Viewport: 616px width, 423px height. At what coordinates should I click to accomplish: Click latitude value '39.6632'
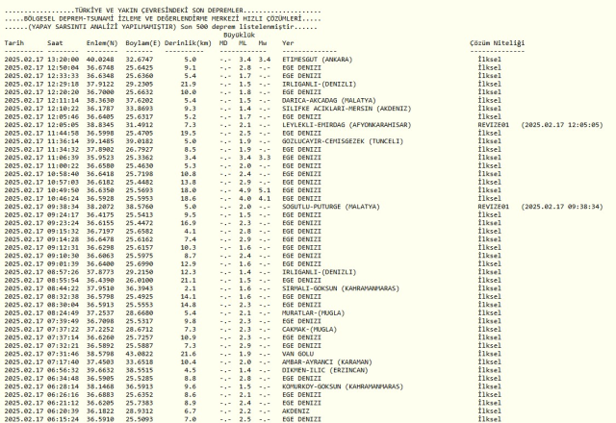pos(100,370)
